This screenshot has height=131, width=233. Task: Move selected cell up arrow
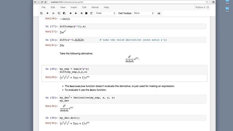71,13
